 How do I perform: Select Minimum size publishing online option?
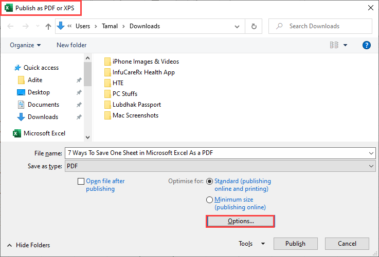click(209, 200)
